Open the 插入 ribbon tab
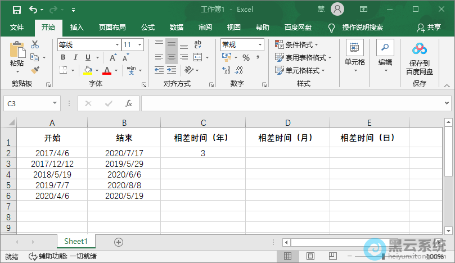The width and height of the screenshot is (455, 263). point(76,28)
